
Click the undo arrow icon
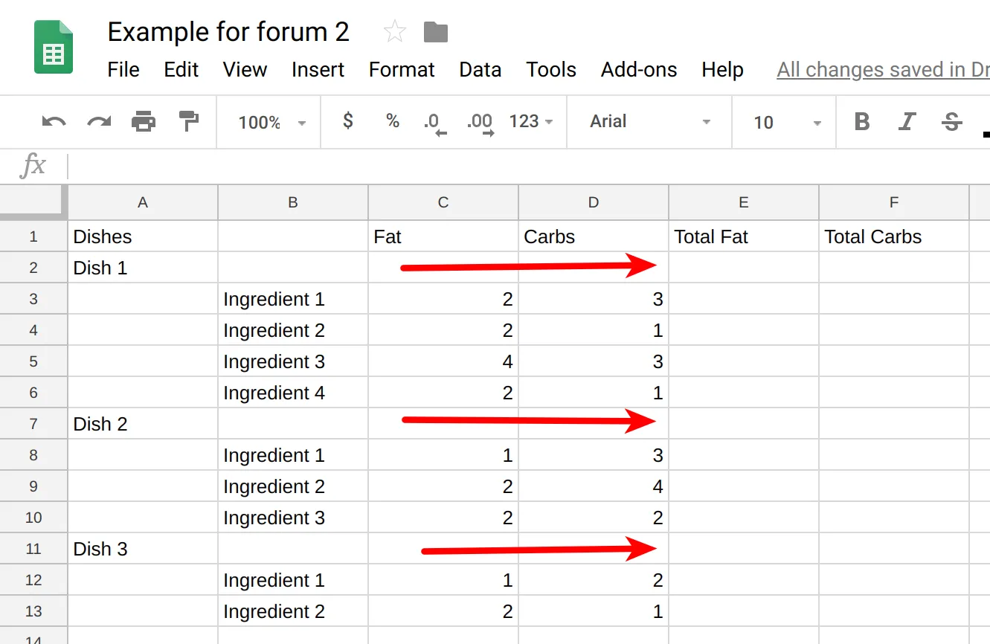(x=54, y=122)
